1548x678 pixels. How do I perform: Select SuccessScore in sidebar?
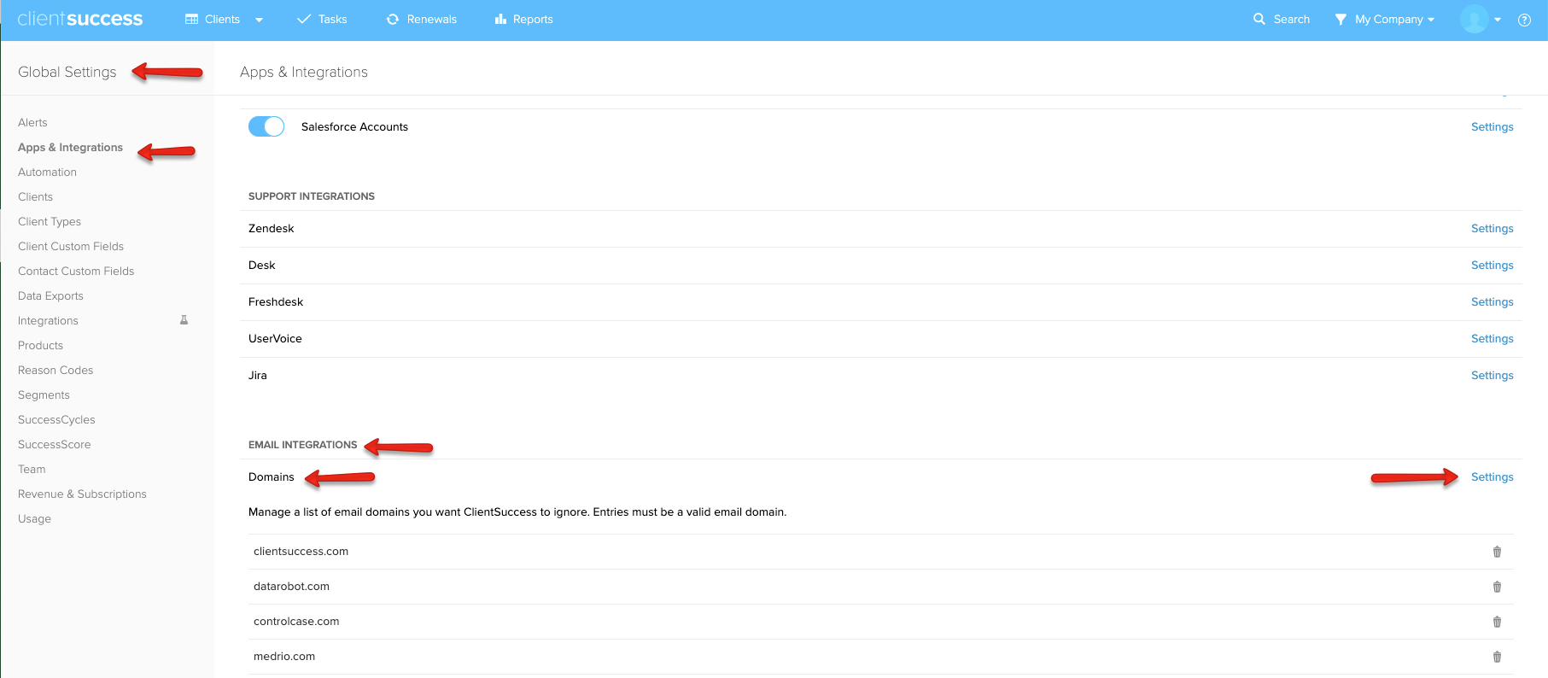coord(54,444)
